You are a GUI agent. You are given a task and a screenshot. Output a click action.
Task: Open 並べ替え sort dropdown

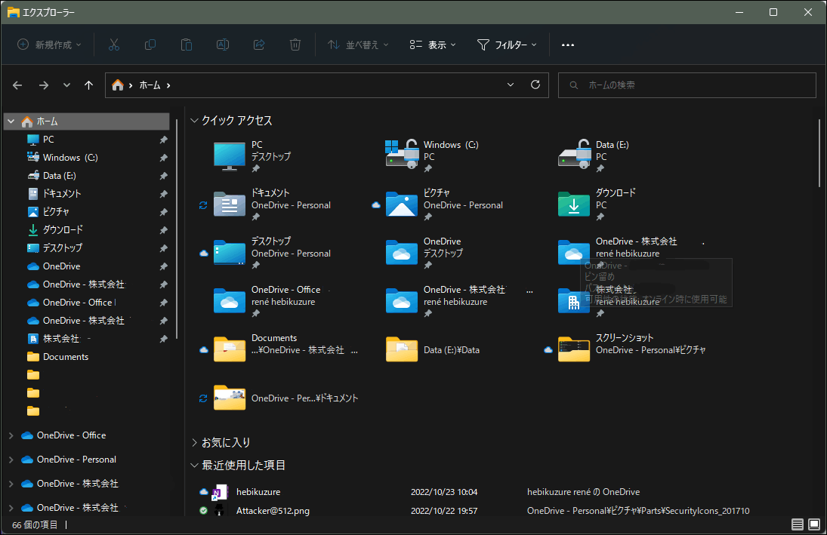click(357, 45)
